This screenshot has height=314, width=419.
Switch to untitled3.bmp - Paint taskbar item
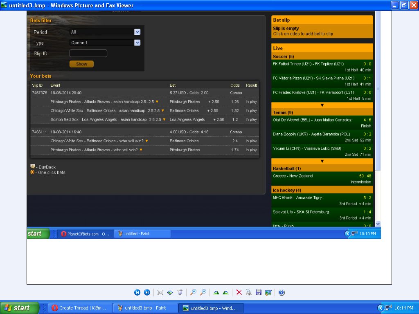pyautogui.click(x=146, y=308)
